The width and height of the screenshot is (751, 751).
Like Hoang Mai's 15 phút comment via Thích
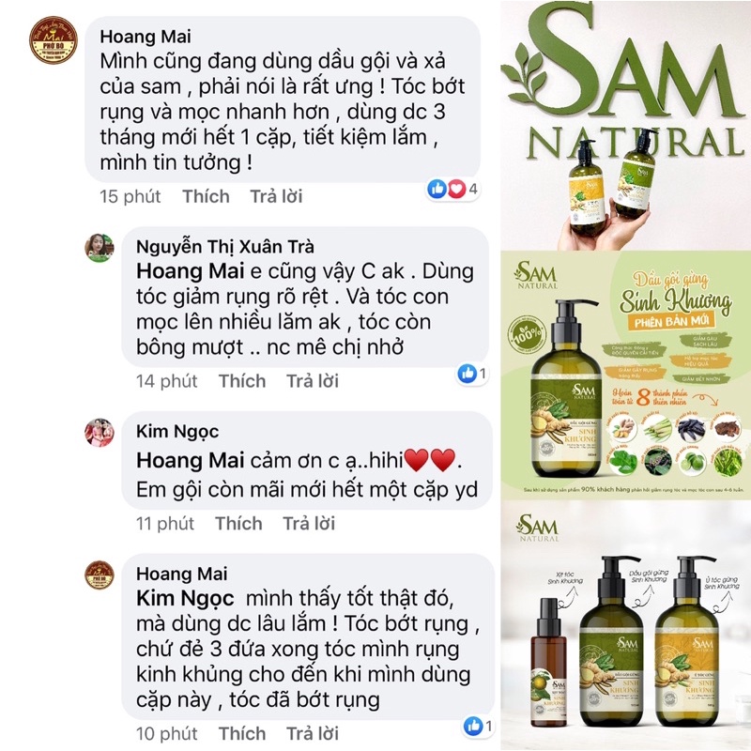(x=206, y=196)
